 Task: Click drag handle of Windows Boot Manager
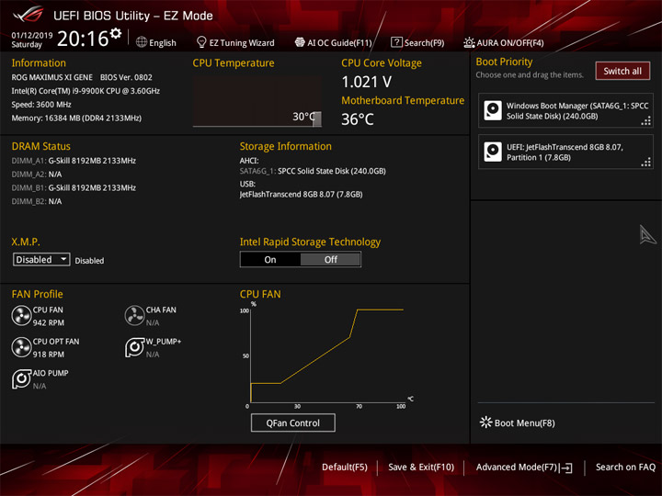646,121
